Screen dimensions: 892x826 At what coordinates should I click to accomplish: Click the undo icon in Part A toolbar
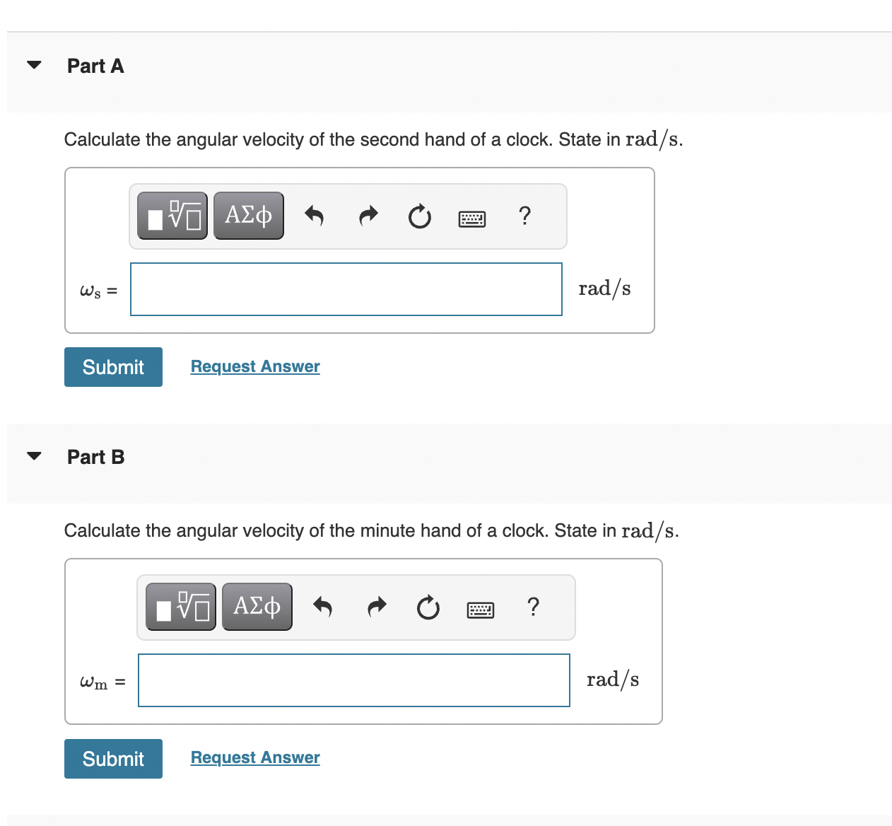pos(314,216)
